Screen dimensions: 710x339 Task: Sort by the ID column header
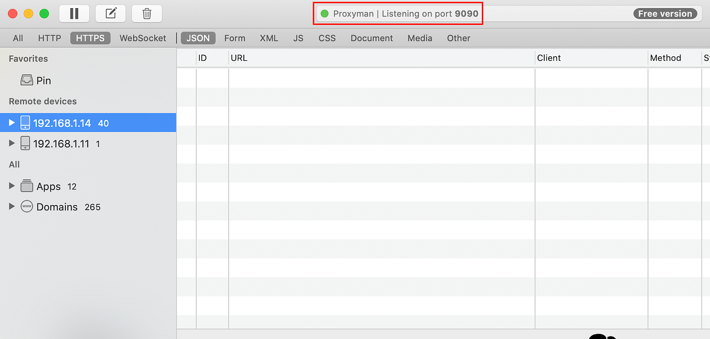[212, 58]
